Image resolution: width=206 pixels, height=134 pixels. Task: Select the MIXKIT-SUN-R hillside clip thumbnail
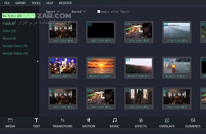139,68
